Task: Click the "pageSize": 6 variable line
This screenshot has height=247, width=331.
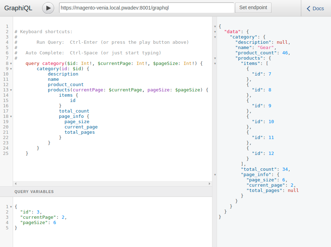Action: 38,223
